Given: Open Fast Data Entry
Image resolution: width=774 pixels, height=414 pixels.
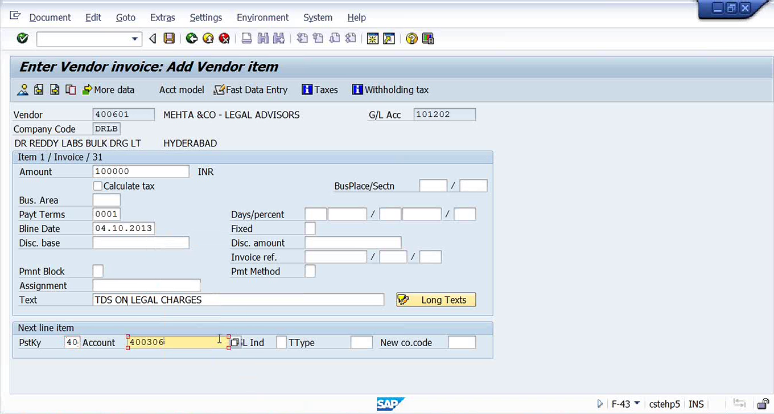Looking at the screenshot, I should (x=250, y=89).
